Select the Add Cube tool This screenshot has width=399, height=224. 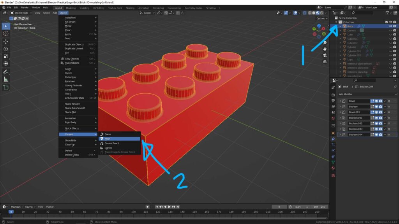click(6, 87)
